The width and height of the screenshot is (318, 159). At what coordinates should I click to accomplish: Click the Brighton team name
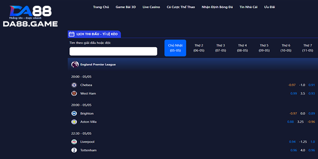click(x=87, y=114)
